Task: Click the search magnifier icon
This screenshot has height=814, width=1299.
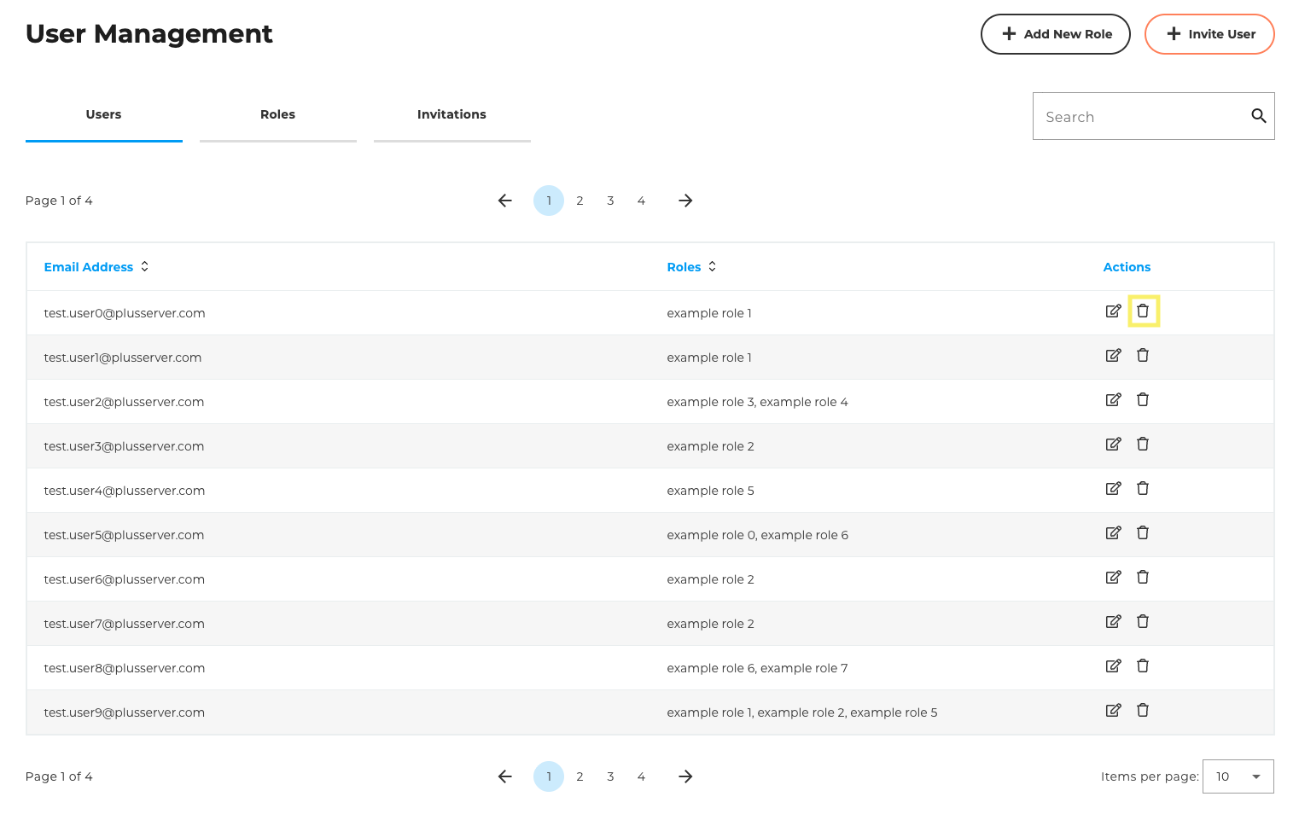Action: click(1258, 116)
